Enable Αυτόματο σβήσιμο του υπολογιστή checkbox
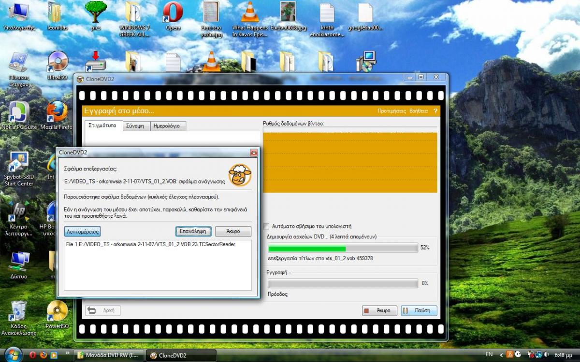Screen dimensions: 580x362 pyautogui.click(x=266, y=226)
